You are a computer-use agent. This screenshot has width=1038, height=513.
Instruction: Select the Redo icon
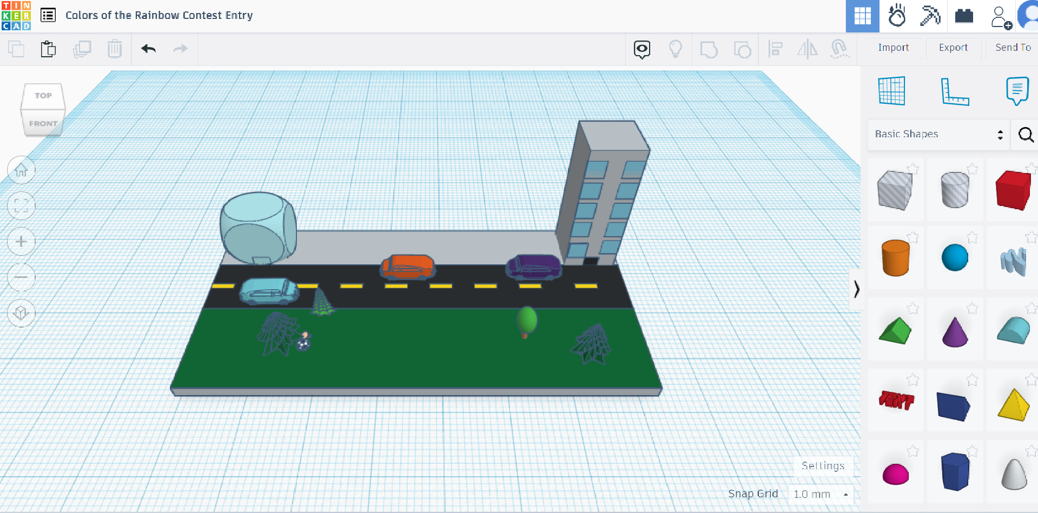180,49
